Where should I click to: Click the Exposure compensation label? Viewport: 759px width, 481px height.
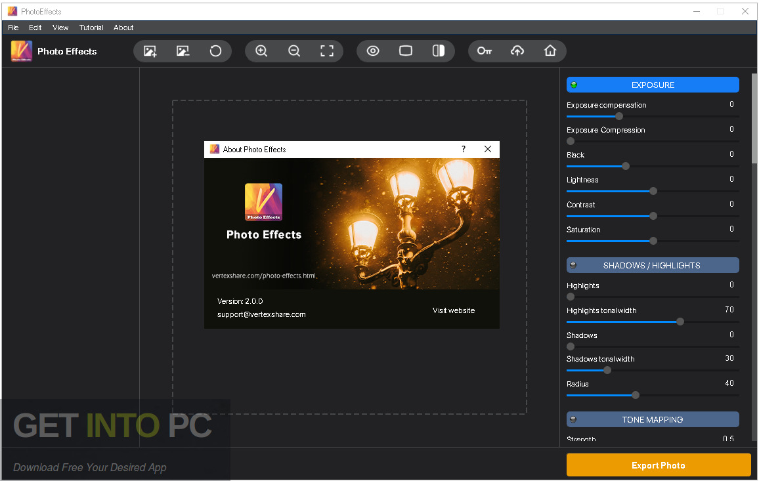(x=607, y=105)
